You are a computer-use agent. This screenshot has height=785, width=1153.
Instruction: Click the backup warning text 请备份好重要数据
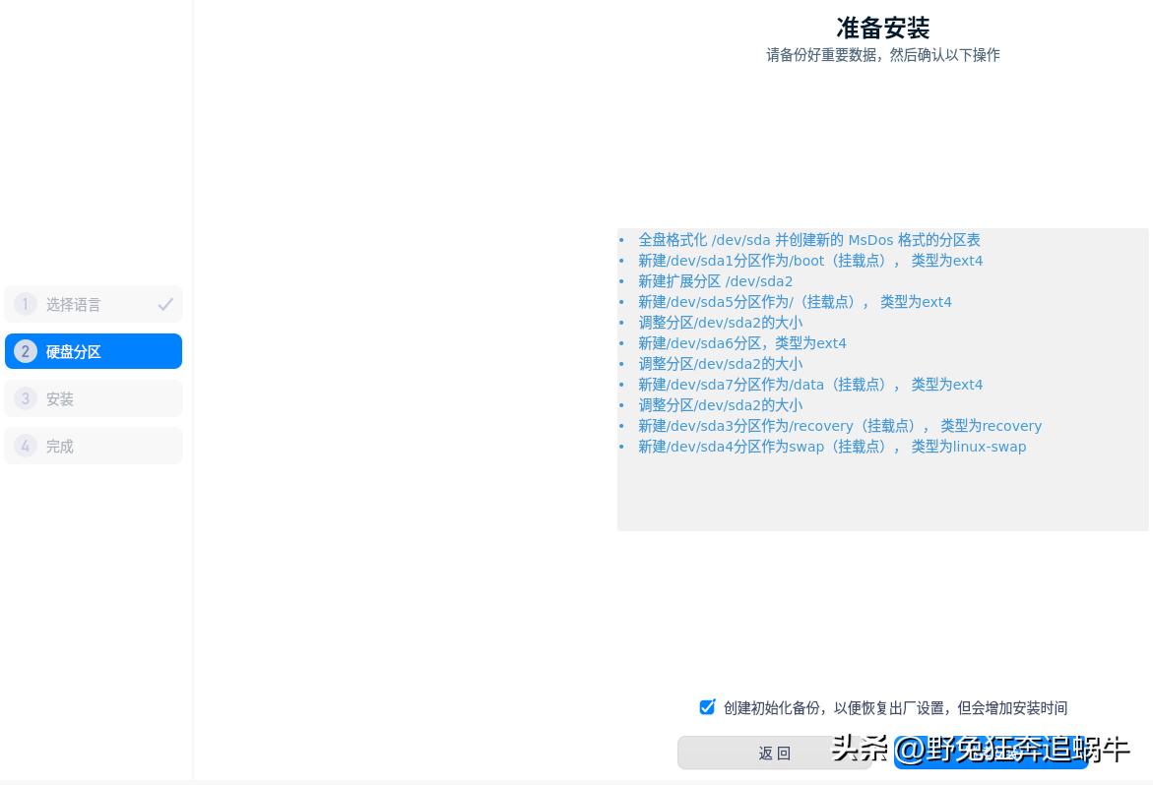point(882,55)
